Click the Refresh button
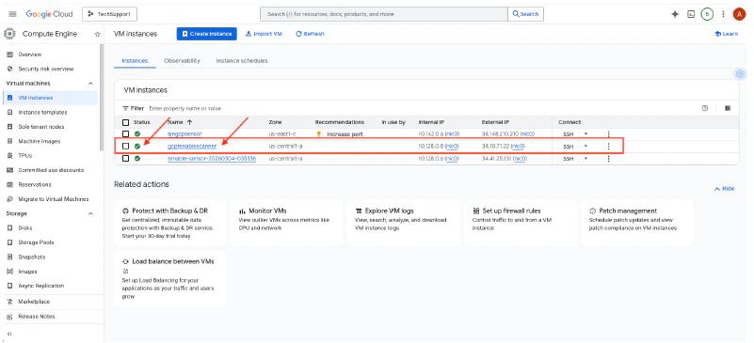This screenshot has height=343, width=754. (x=310, y=34)
